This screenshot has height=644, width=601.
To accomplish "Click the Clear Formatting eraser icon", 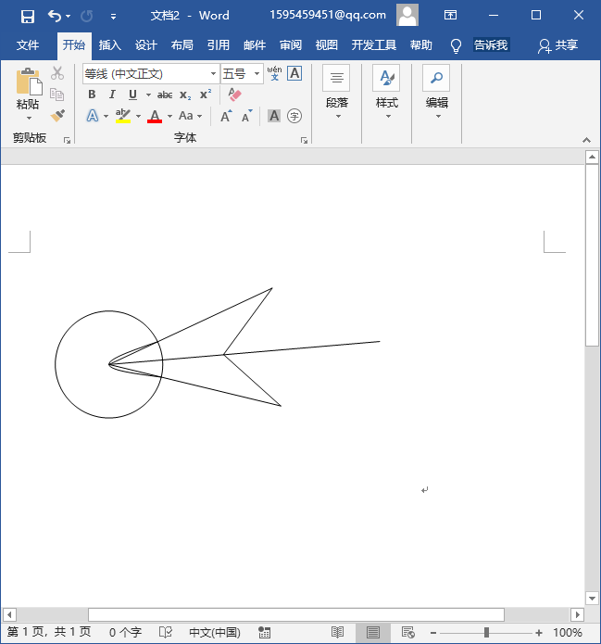I will coord(234,95).
